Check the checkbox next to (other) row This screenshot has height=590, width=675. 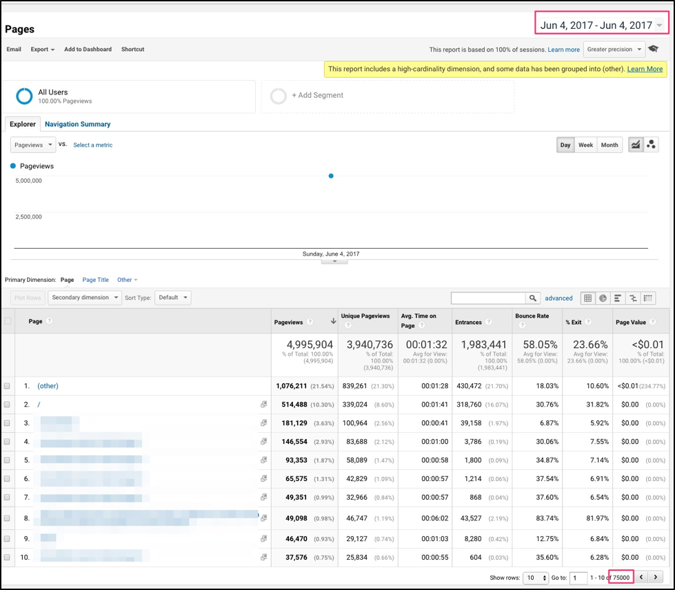[8, 385]
